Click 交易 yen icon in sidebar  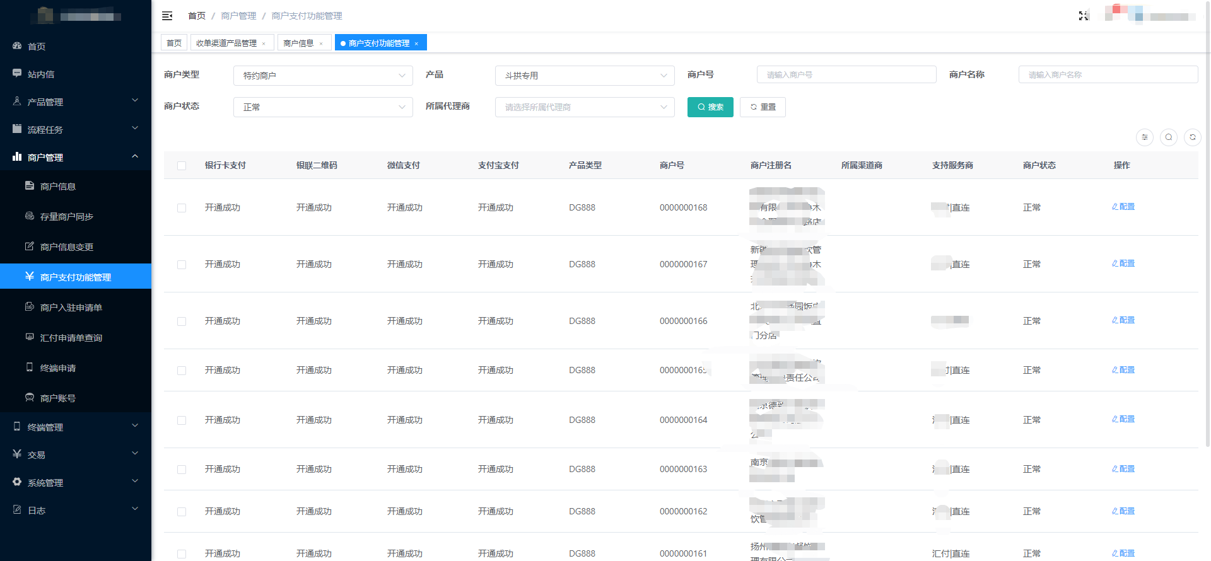click(17, 454)
